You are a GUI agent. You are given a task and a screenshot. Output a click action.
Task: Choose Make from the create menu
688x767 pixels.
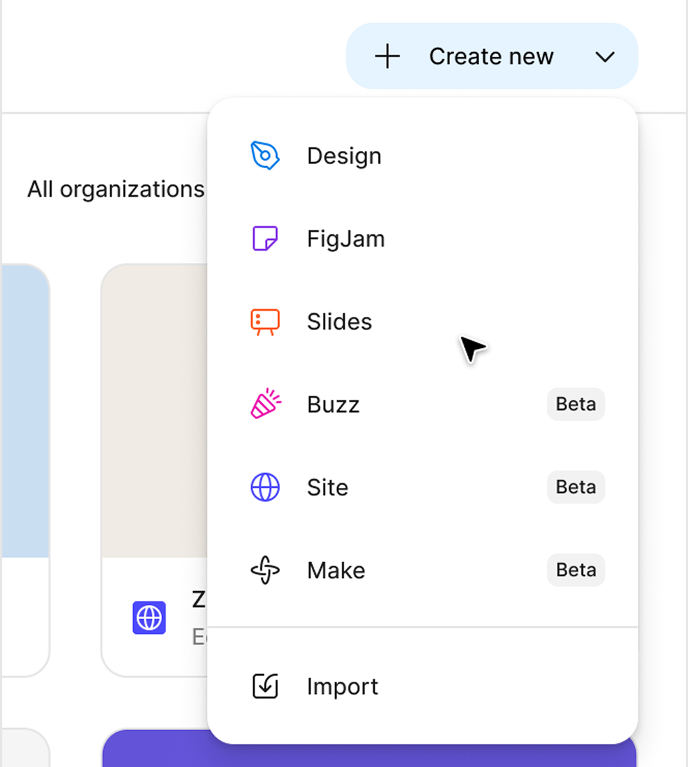click(x=336, y=570)
